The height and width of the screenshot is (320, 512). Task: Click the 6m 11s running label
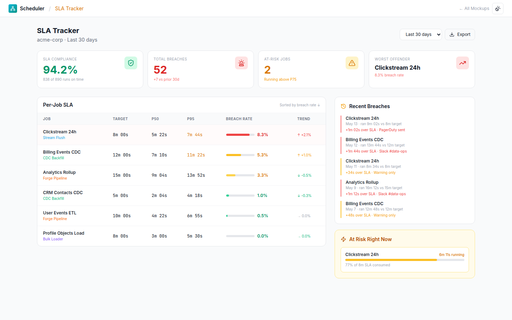(x=452, y=255)
